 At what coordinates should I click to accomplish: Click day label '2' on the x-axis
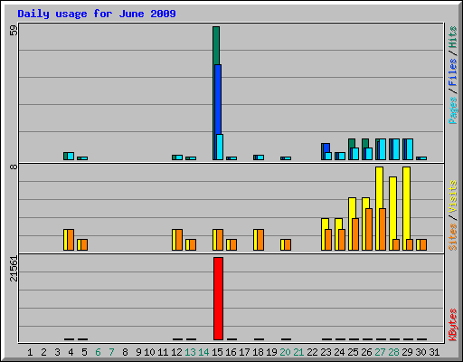[x=43, y=352]
